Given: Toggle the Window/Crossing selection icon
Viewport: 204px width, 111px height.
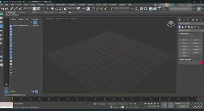Looking at the screenshot, I should click(x=47, y=9).
